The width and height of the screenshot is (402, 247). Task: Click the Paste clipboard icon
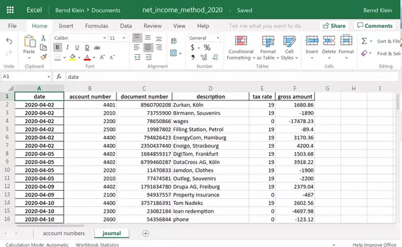pyautogui.click(x=29, y=42)
